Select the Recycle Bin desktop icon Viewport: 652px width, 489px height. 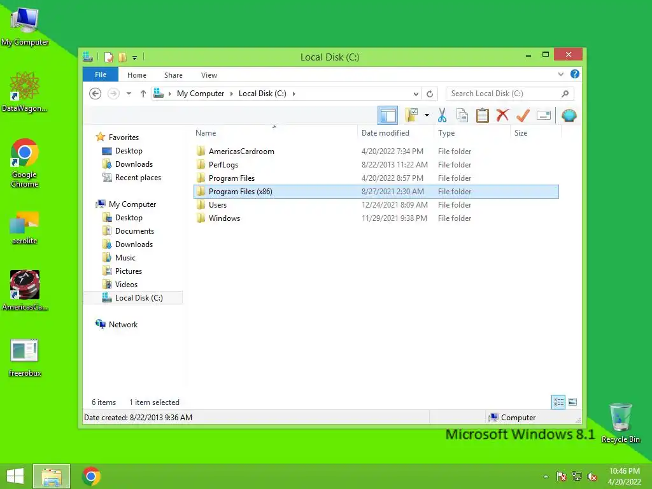point(620,423)
